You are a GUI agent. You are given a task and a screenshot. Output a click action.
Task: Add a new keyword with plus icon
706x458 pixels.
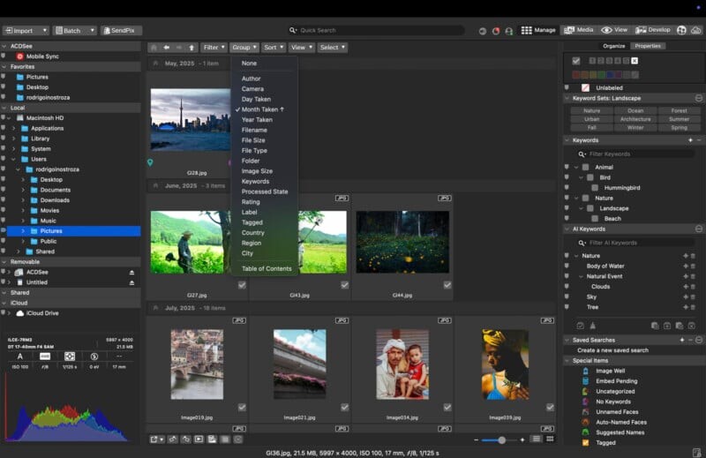click(x=690, y=140)
